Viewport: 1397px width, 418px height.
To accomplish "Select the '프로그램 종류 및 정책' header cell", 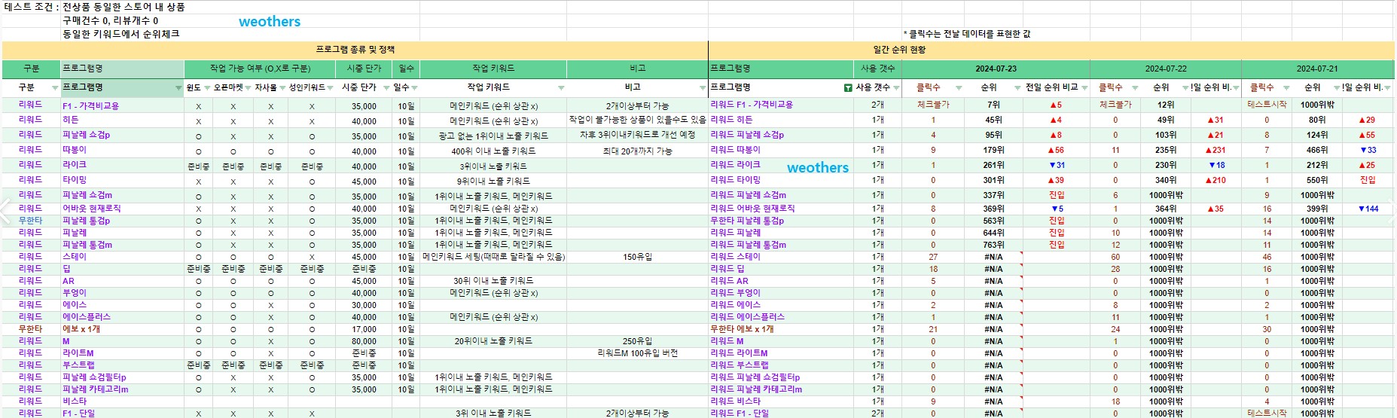I will (x=355, y=50).
